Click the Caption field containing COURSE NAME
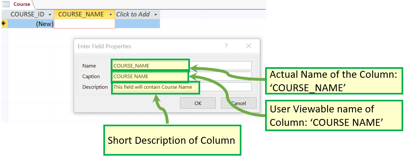This screenshot has width=404, height=156. (182, 76)
